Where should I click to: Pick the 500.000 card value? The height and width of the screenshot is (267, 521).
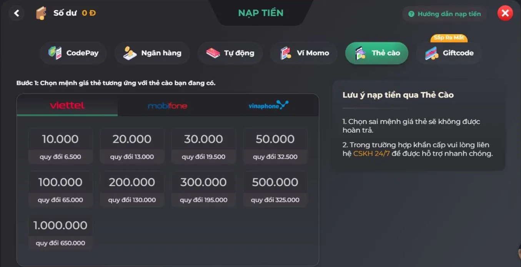tap(275, 189)
